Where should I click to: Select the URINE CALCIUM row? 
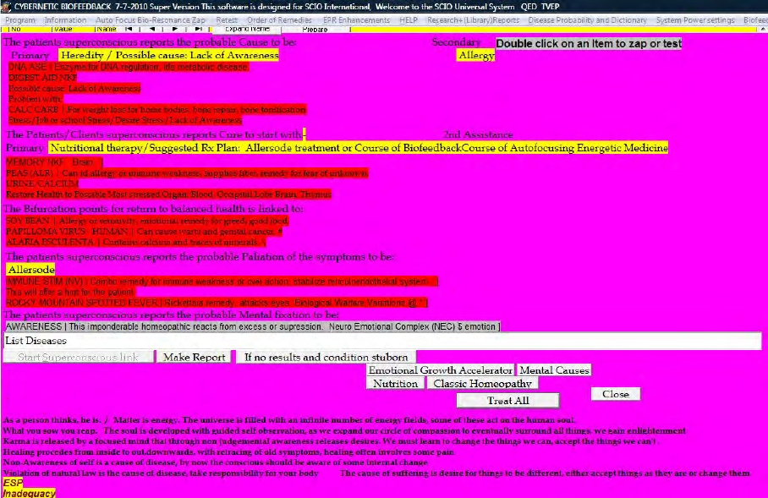(x=41, y=183)
